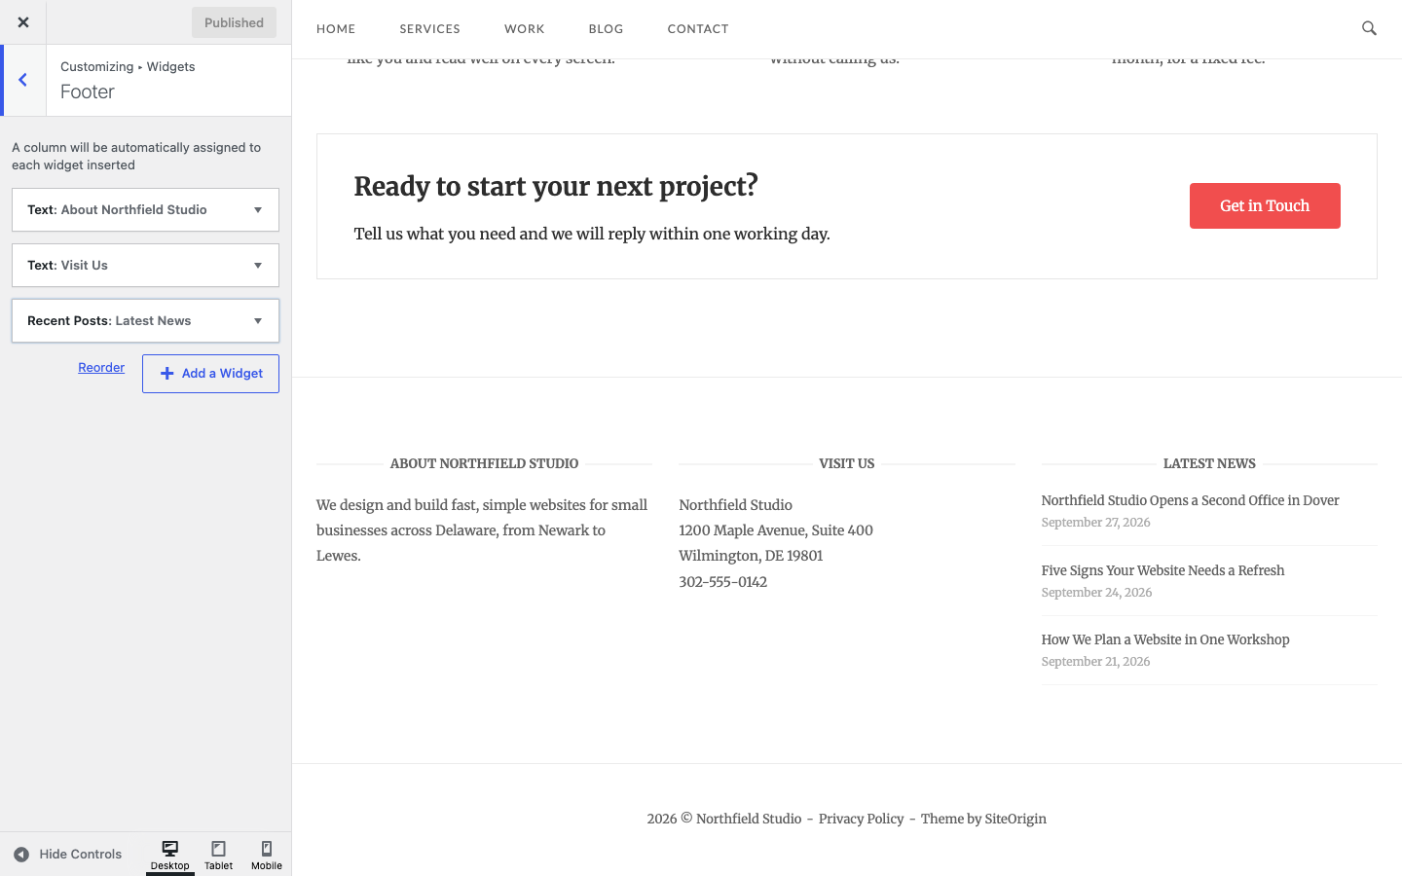Switch preview to Mobile device

tap(267, 855)
